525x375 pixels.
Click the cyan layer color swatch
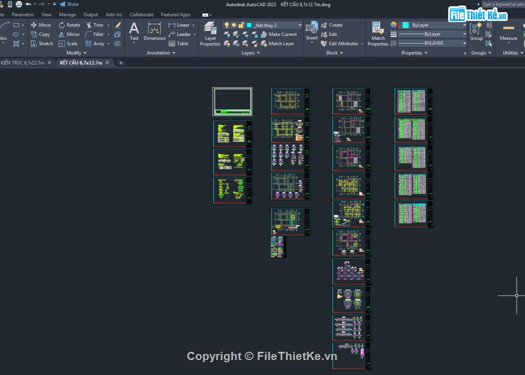(x=249, y=25)
